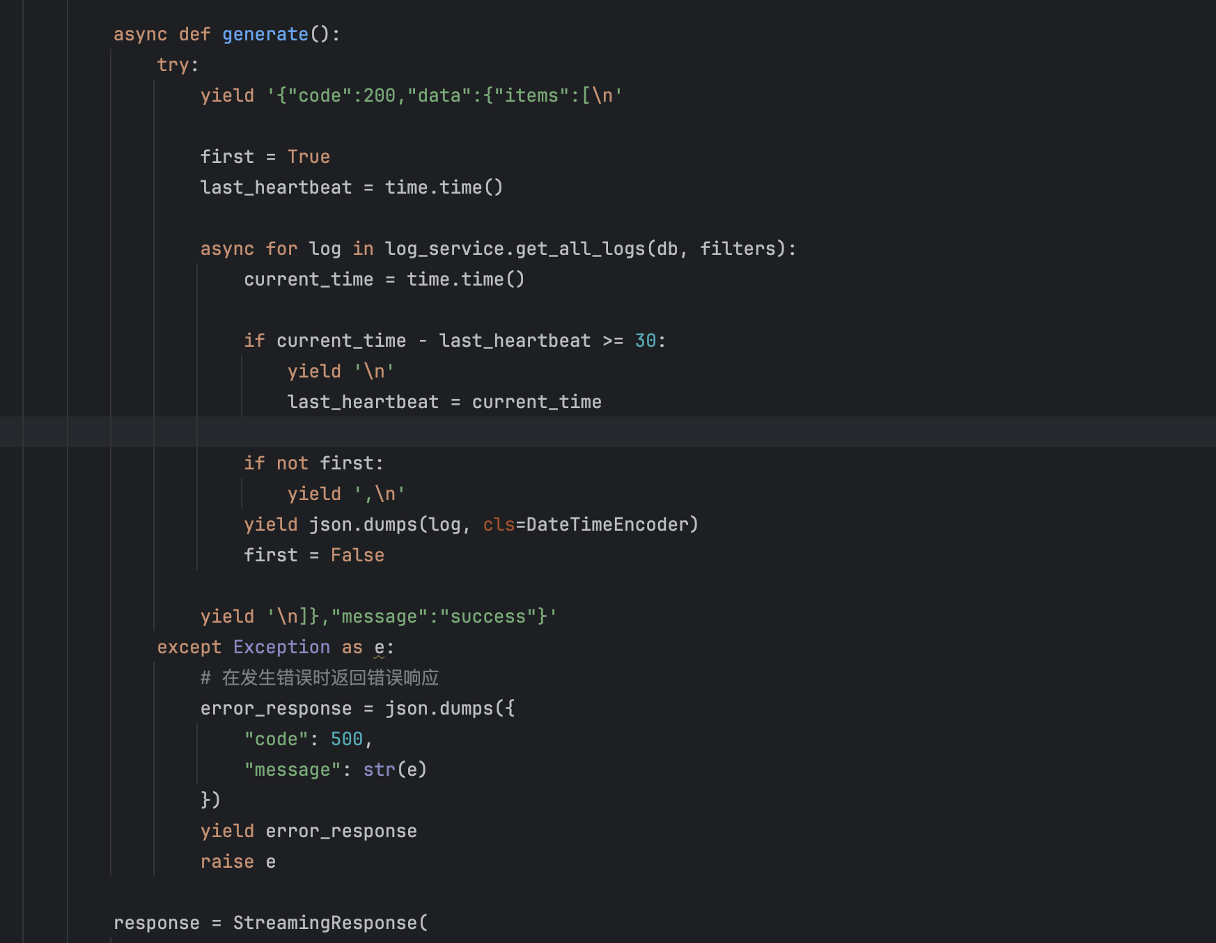The image size is (1216, 943).
Task: Click the '"message":"success"' string line
Action: [x=378, y=616]
